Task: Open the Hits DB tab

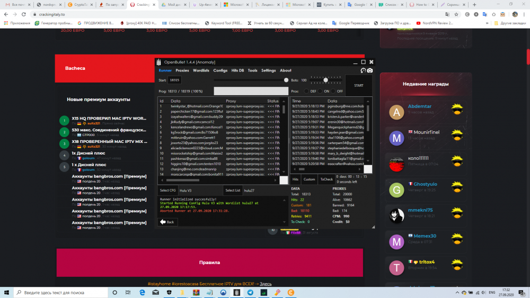Action: click(237, 70)
